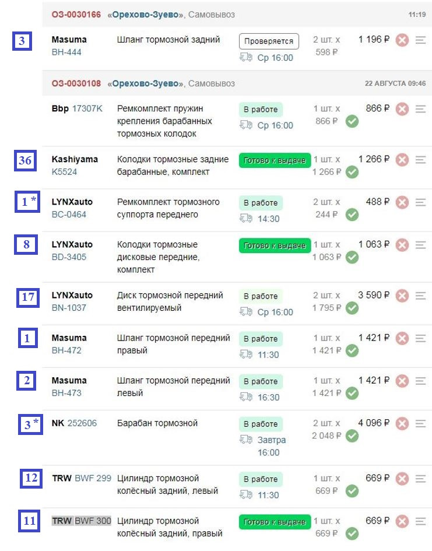Image resolution: width=432 pixels, height=551 pixels.
Task: Click the 'Проверяется' status button
Action: click(269, 41)
